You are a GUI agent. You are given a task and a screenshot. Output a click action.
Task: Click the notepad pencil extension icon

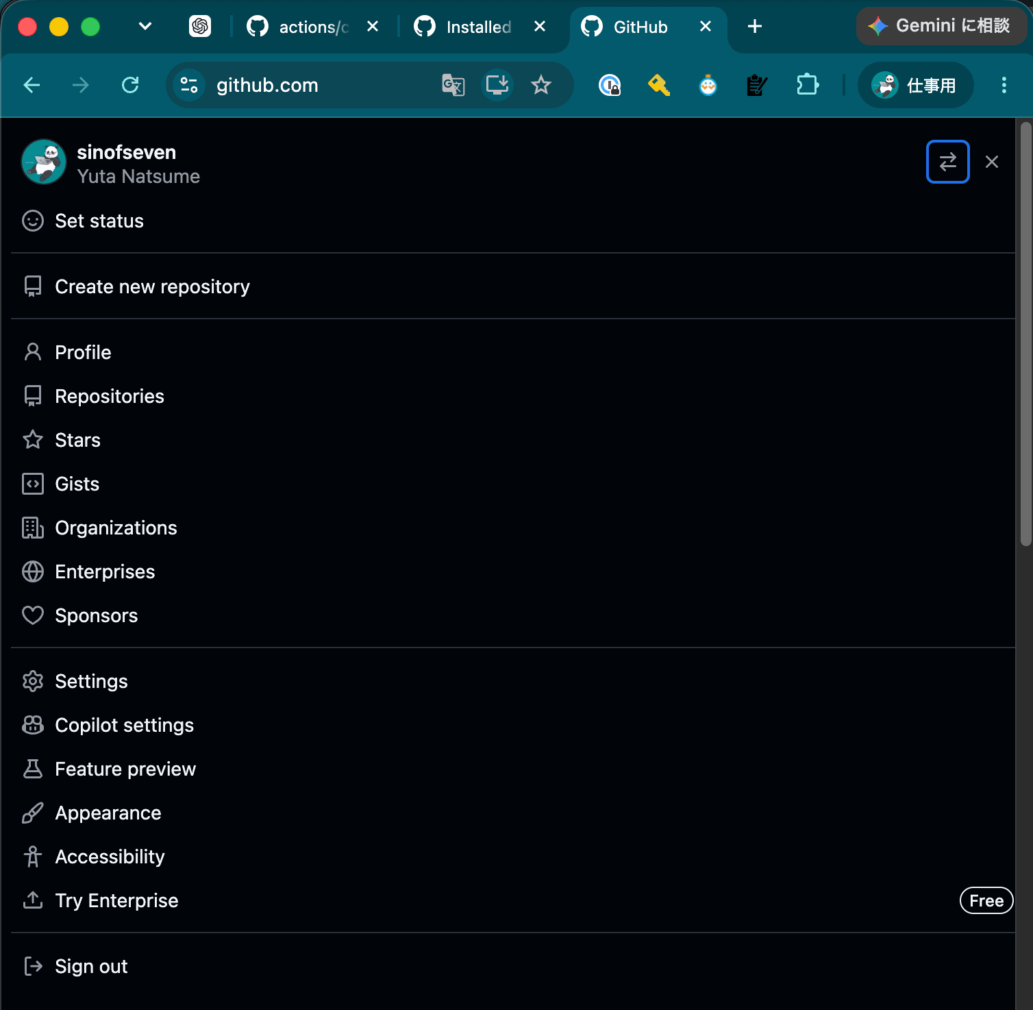tap(757, 85)
